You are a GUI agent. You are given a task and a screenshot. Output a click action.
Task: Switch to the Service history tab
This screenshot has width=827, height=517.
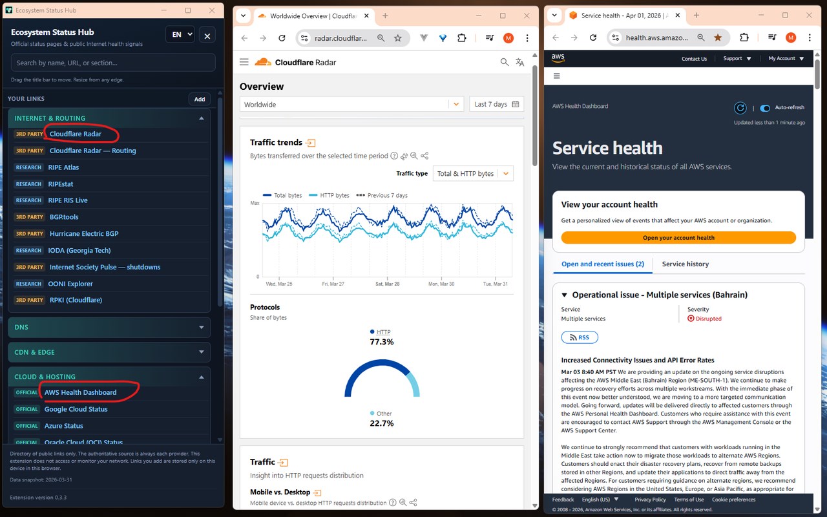686,264
